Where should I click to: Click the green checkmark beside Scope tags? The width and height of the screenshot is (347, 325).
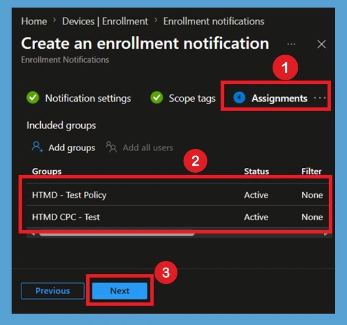coord(157,97)
